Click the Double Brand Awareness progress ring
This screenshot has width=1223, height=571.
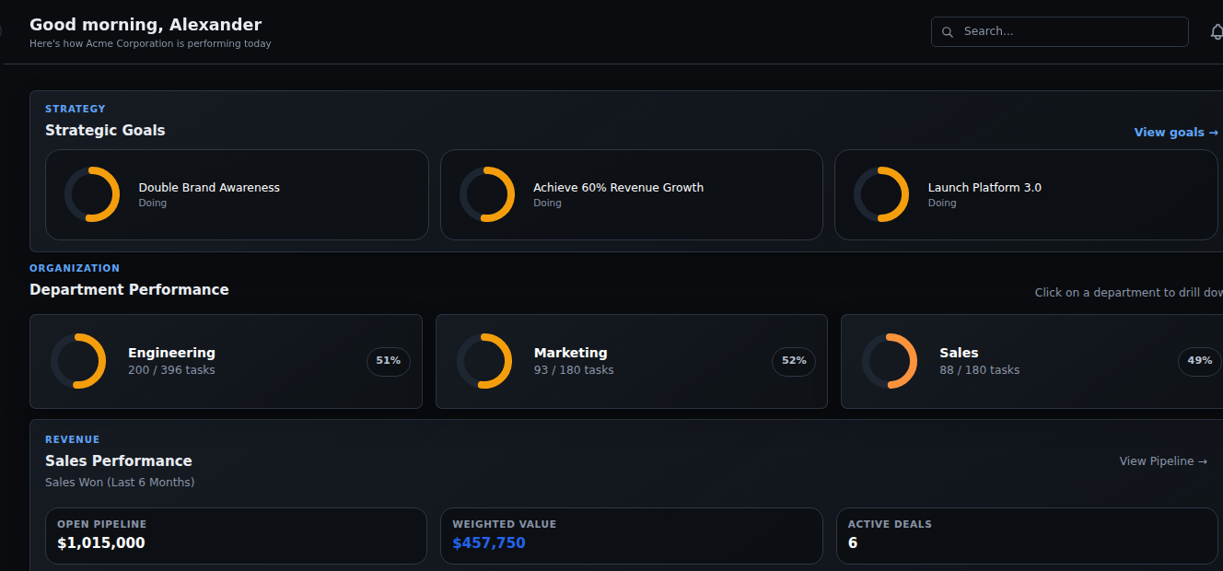tap(92, 194)
